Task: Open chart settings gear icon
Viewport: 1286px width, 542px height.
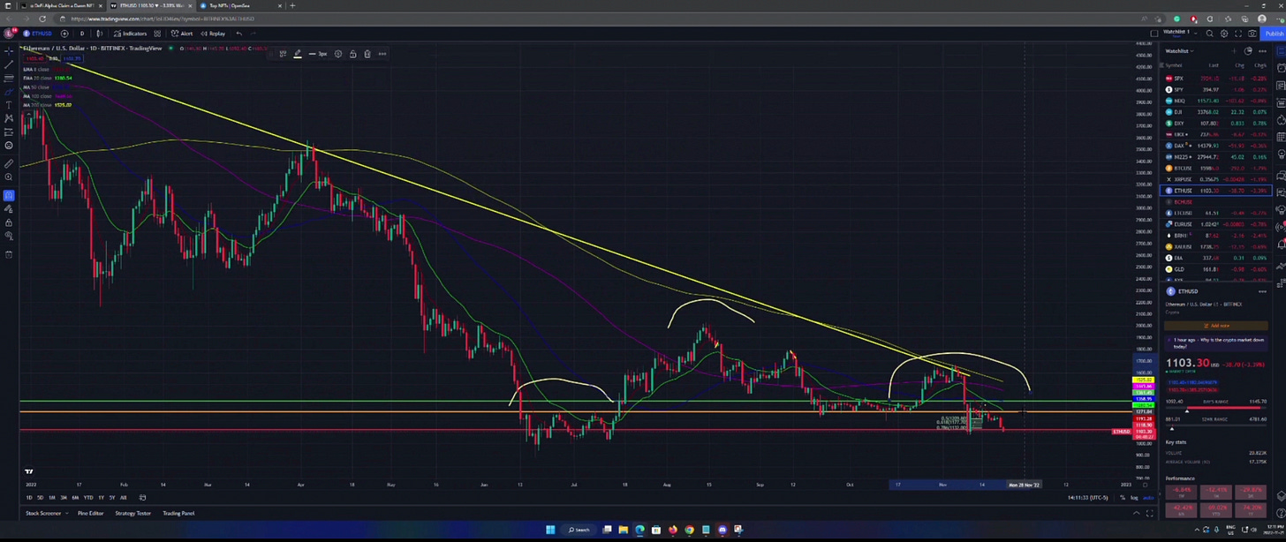Action: [x=1224, y=34]
